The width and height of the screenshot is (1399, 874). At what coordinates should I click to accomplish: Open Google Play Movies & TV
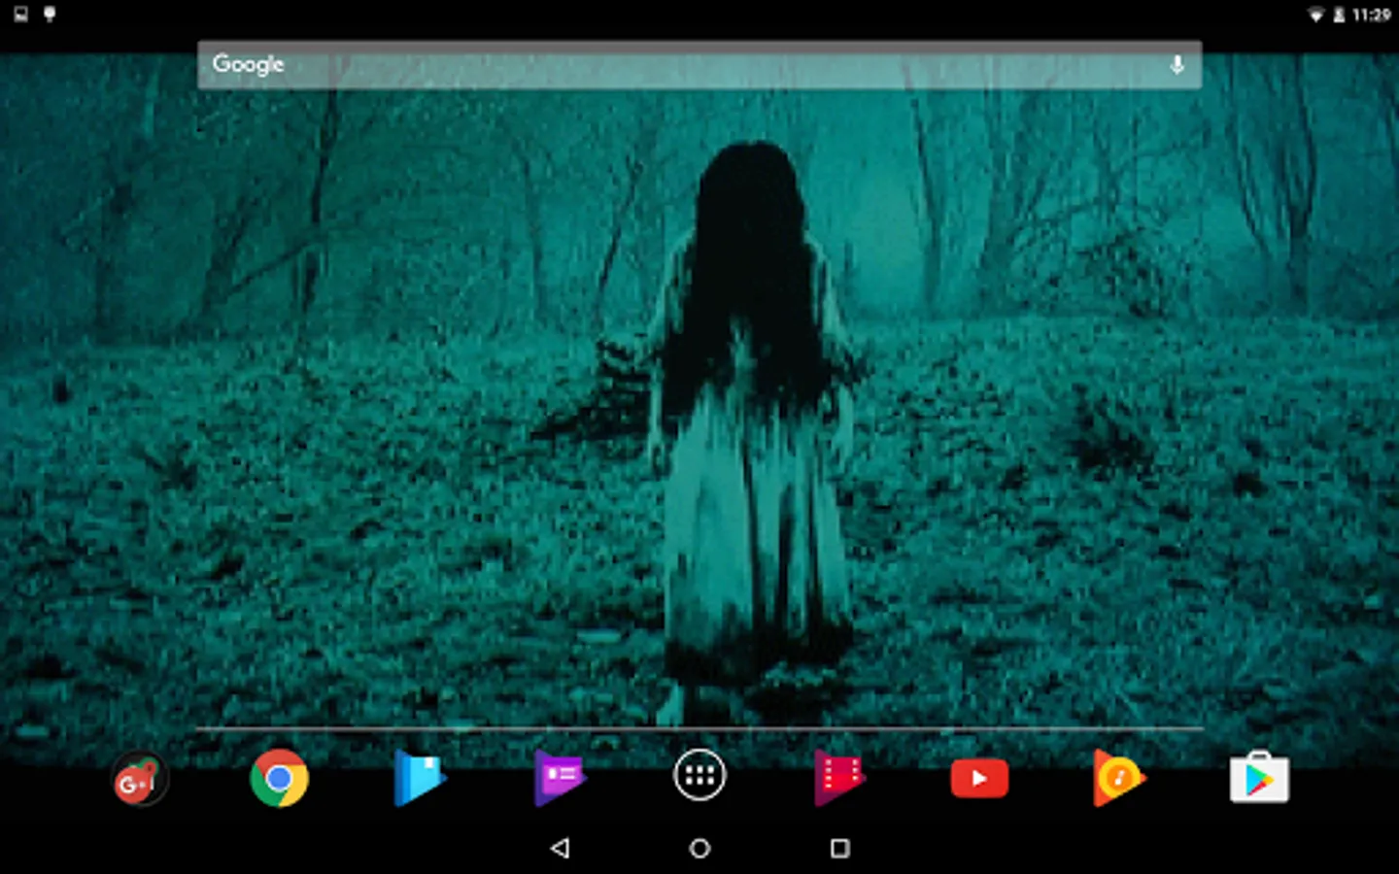839,778
